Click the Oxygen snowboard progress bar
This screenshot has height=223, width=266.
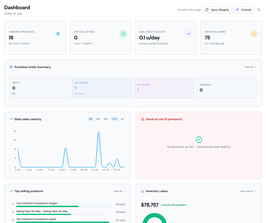click(x=63, y=206)
